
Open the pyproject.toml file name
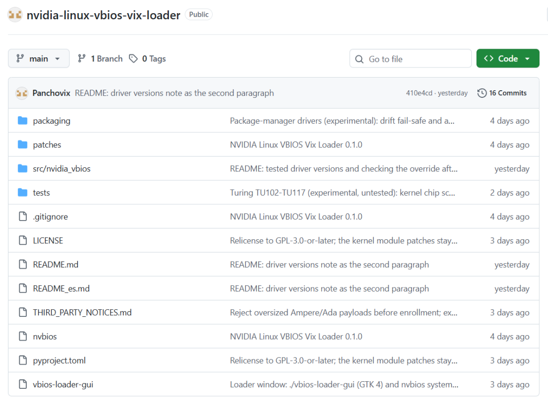click(x=59, y=360)
